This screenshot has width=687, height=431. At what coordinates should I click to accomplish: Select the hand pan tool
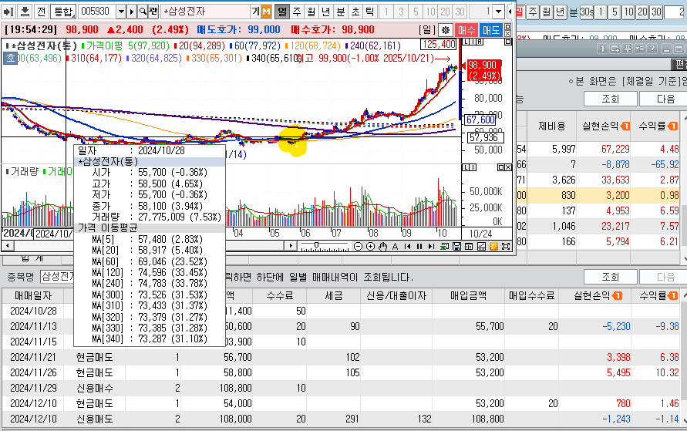point(382,246)
